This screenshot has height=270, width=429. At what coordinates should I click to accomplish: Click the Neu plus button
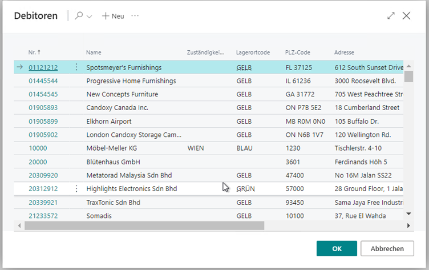113,16
